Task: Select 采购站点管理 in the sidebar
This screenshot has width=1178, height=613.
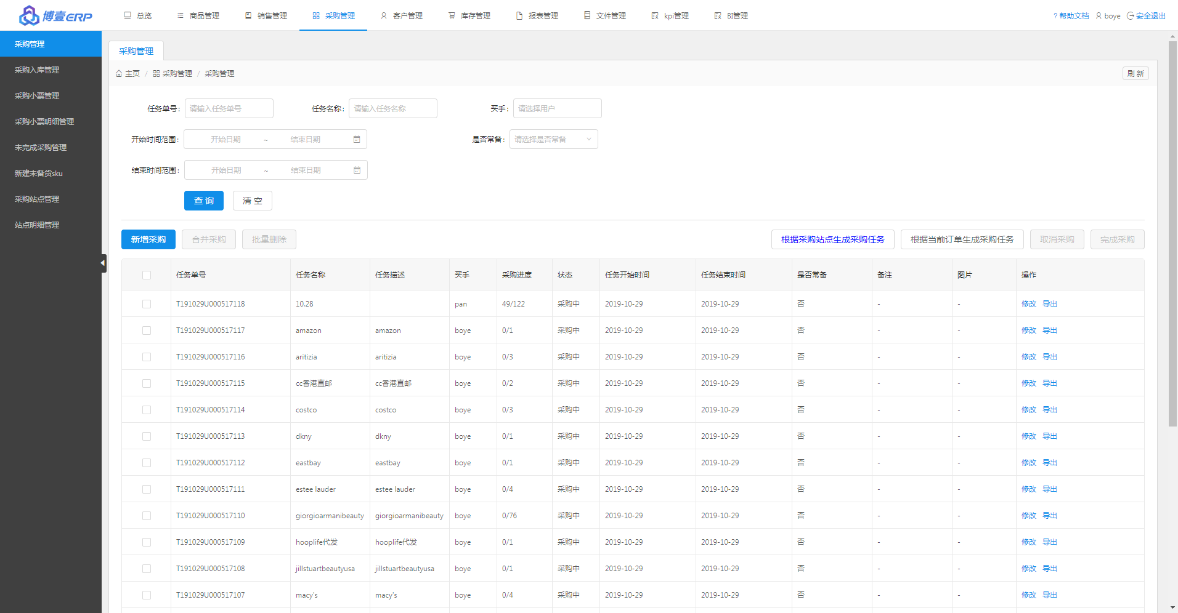Action: (51, 199)
